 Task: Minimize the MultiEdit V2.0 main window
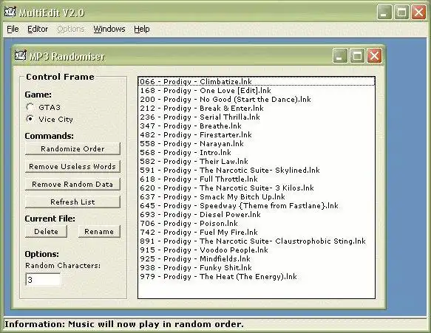(x=384, y=13)
